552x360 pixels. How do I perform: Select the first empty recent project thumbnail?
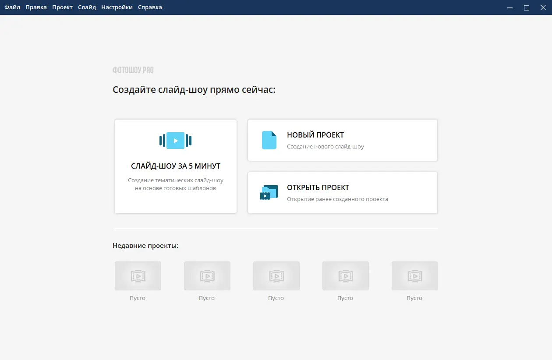[x=138, y=276]
